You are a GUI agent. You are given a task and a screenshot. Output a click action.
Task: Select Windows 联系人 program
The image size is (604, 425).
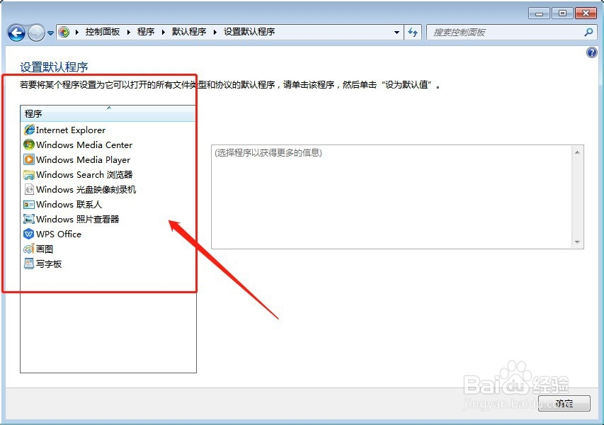tap(64, 204)
